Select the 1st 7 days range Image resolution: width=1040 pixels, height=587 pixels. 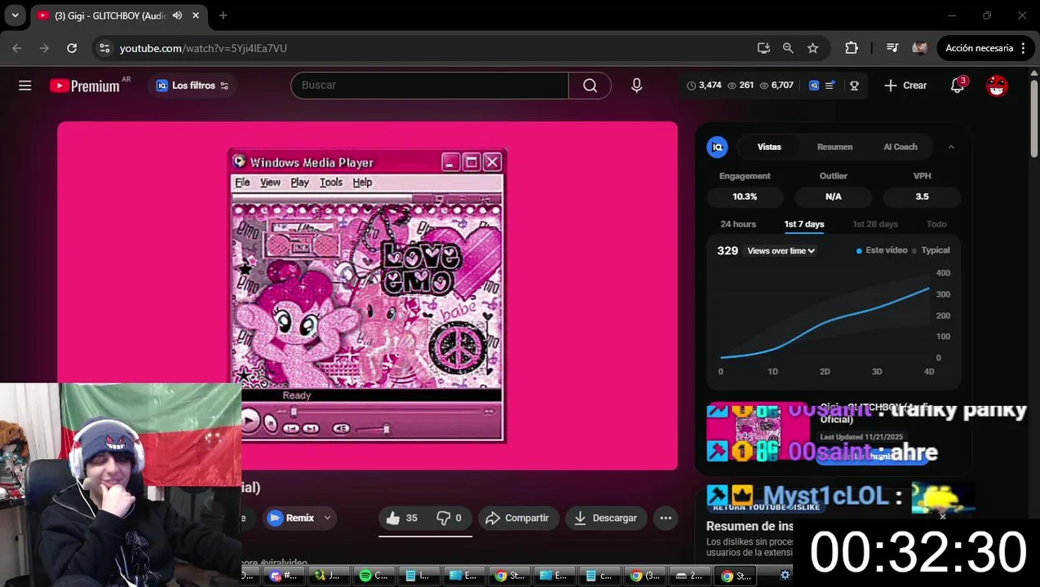pos(804,224)
